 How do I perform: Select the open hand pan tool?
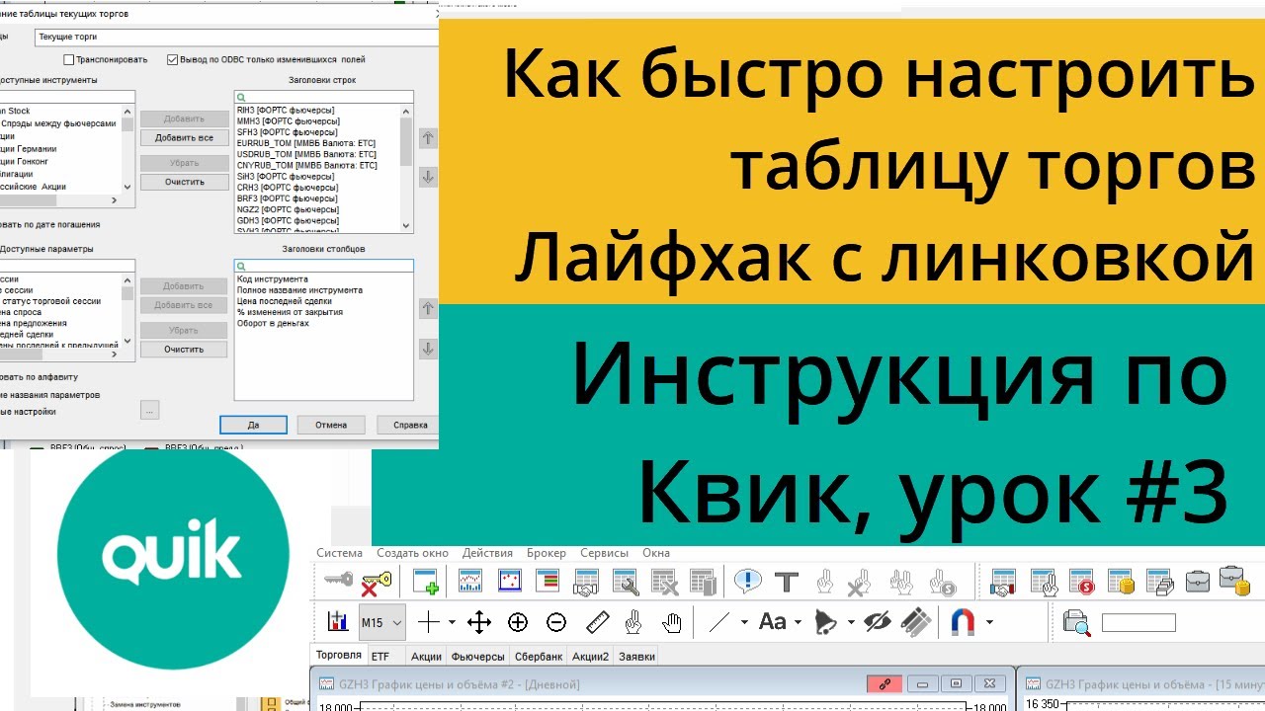point(672,622)
